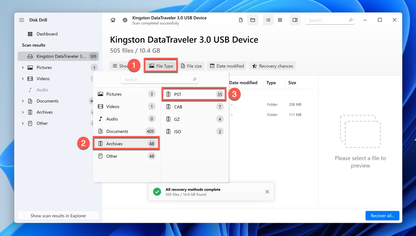
Task: Expand the Videos tree node
Action: (x=23, y=79)
